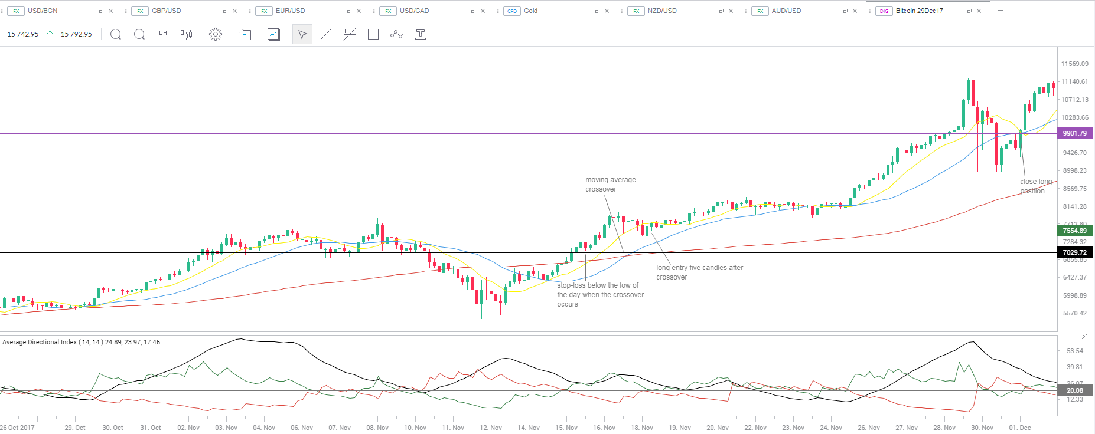1095x434 pixels.
Task: Open the chart period selector
Action: click(163, 35)
